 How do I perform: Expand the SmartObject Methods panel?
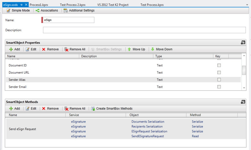point(243,102)
